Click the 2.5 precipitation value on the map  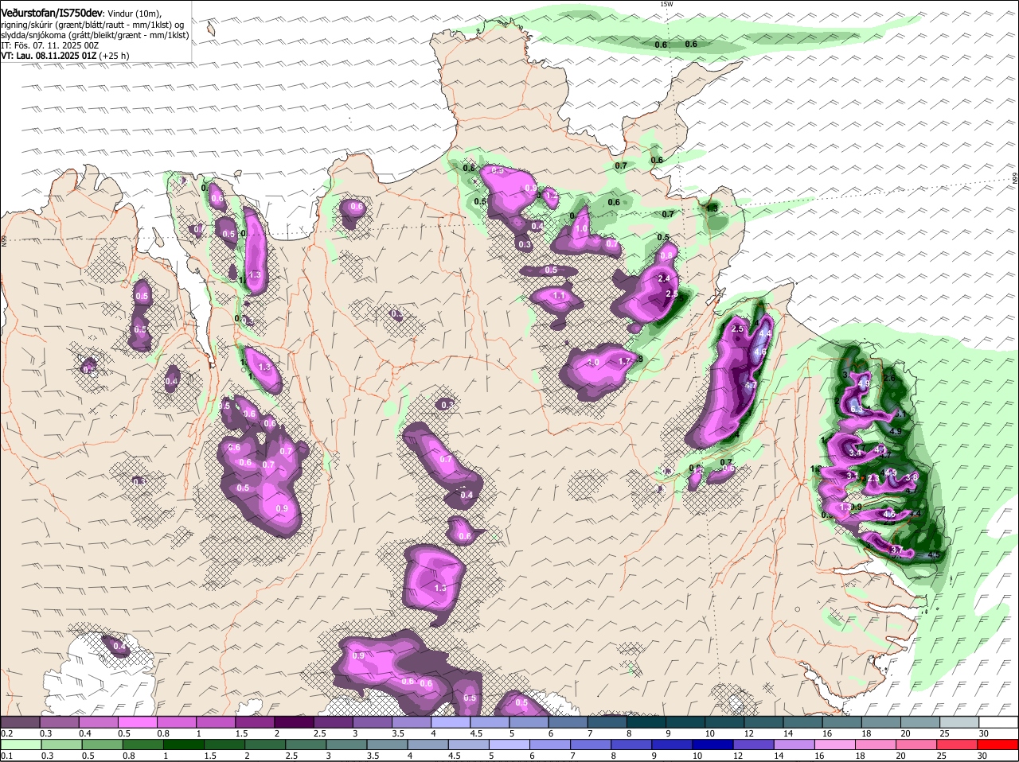click(737, 329)
